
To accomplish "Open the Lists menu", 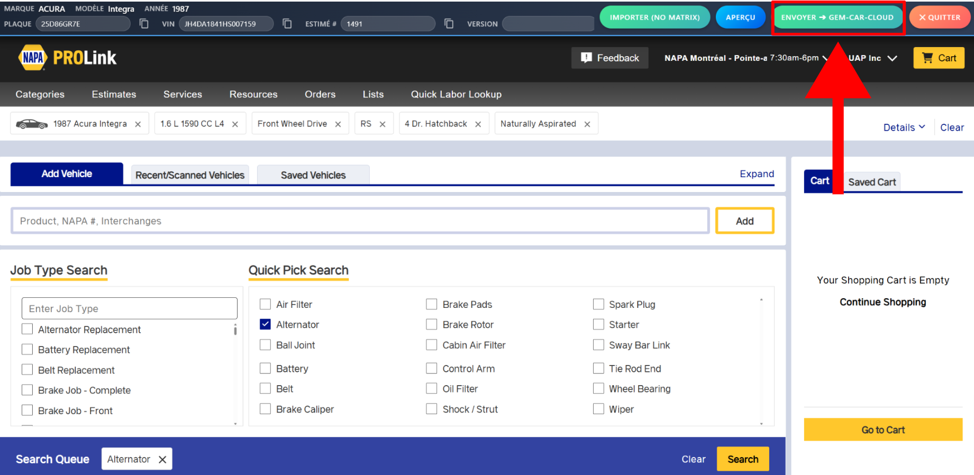I will coord(373,94).
